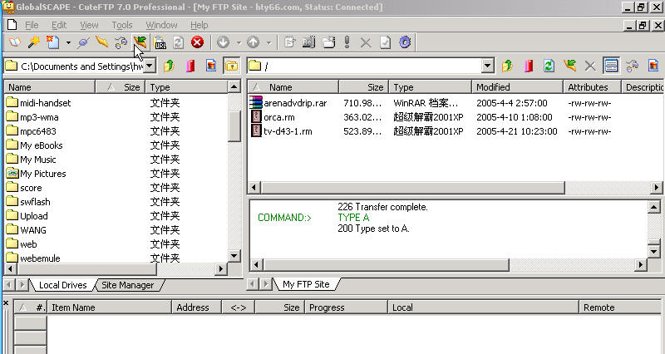Sort remote files by Attributes column
The width and height of the screenshot is (665, 354).
coord(592,87)
